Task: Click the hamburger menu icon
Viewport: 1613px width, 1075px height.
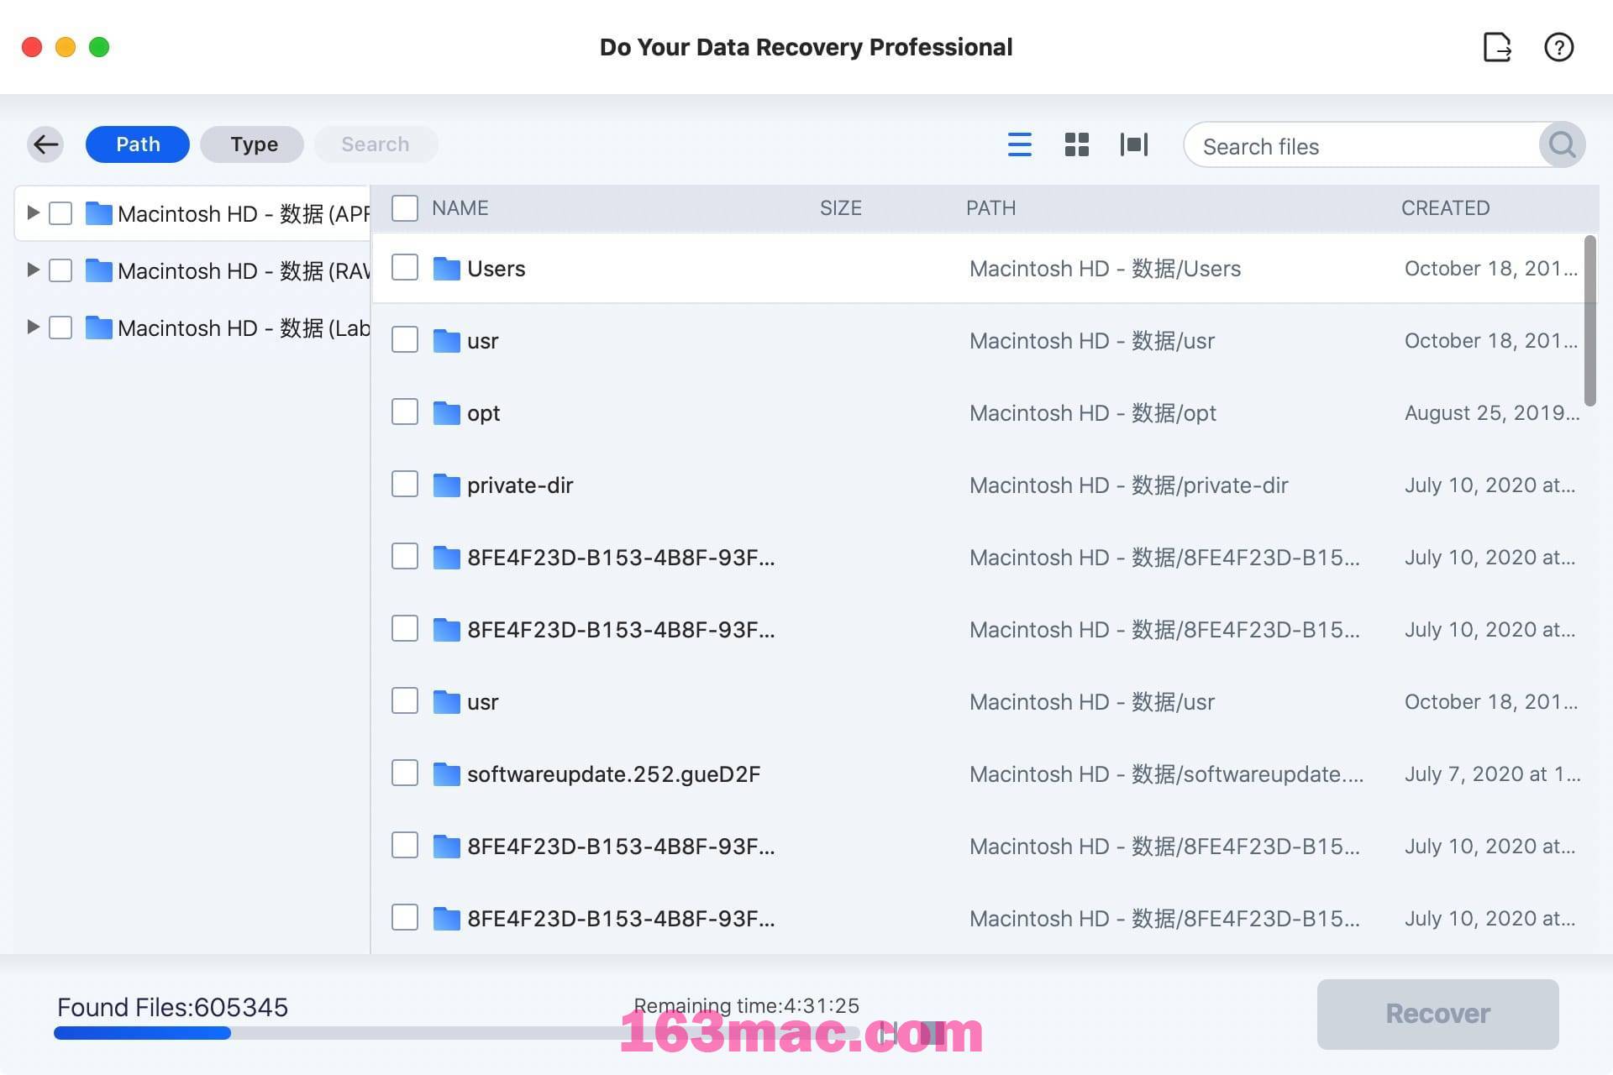Action: 1019,144
